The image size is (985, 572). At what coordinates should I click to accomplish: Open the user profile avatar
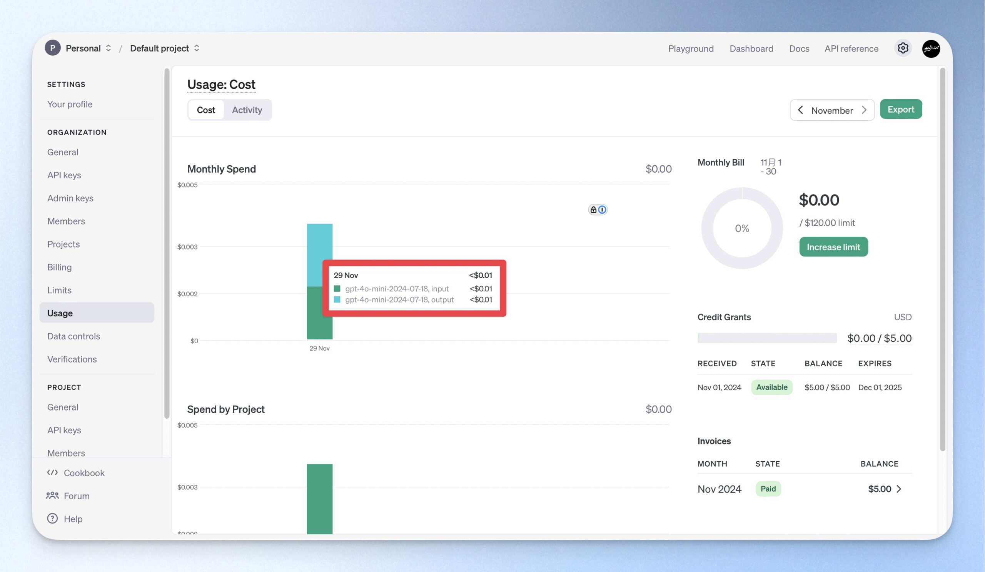point(931,49)
